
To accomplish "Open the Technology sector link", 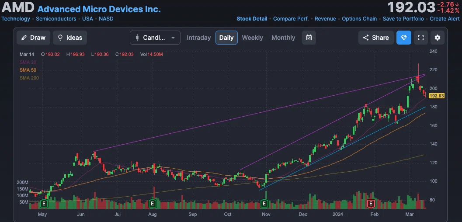I will (x=16, y=19).
